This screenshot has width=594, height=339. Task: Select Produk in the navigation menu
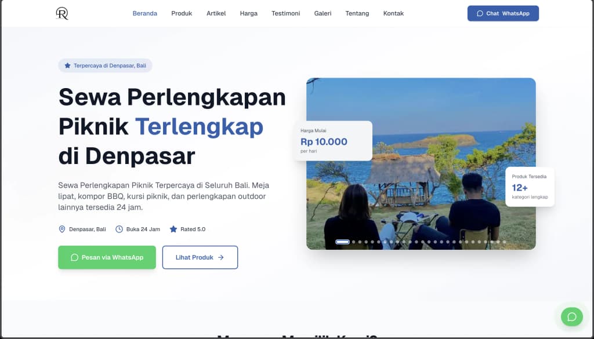182,13
